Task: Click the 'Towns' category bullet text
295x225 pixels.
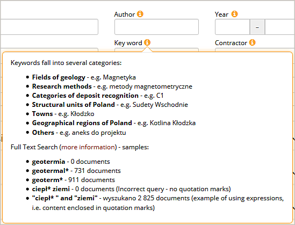Action: (42, 114)
